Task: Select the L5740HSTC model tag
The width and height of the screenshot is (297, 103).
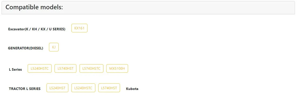Action: click(x=91, y=68)
